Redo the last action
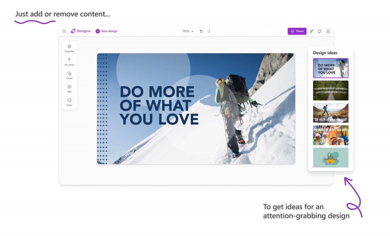 pyautogui.click(x=209, y=31)
